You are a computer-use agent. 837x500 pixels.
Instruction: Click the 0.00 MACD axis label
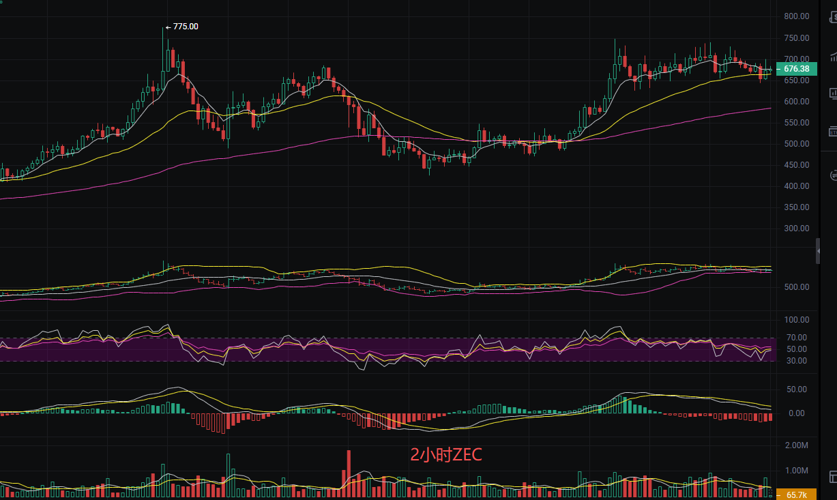coord(797,413)
